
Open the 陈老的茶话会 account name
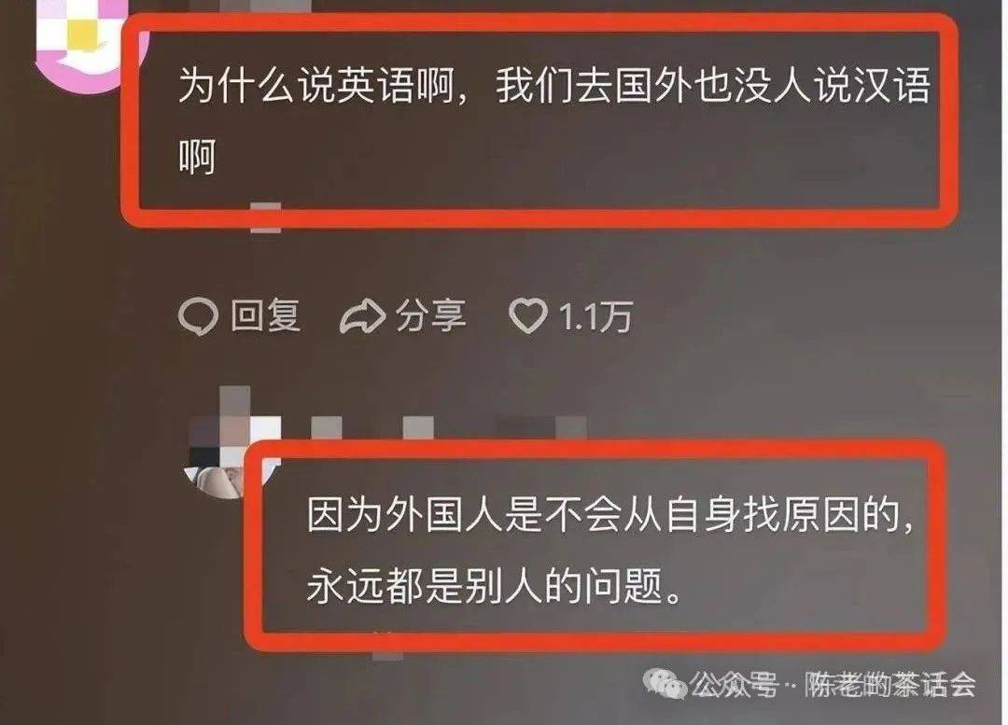891,685
